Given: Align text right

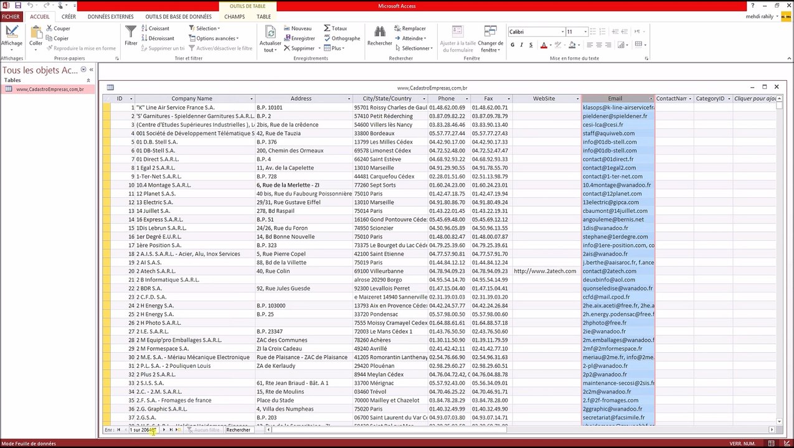Looking at the screenshot, I should [608, 45].
